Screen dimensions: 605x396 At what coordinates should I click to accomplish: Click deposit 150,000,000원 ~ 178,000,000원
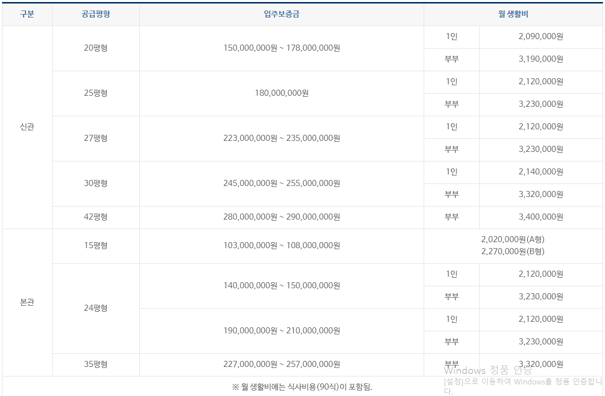[x=281, y=48]
